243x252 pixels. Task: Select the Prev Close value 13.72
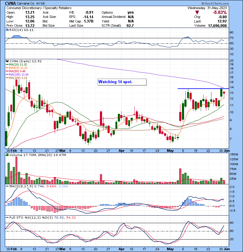click(x=30, y=26)
